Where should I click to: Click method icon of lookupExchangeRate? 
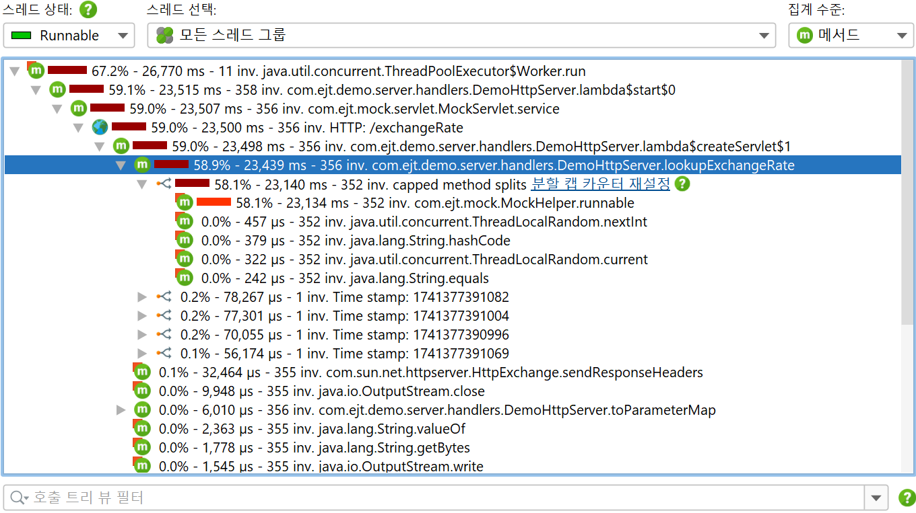pos(141,164)
